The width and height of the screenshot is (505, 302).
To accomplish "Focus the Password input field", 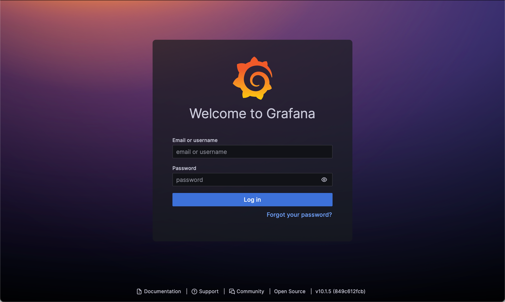I will (252, 180).
